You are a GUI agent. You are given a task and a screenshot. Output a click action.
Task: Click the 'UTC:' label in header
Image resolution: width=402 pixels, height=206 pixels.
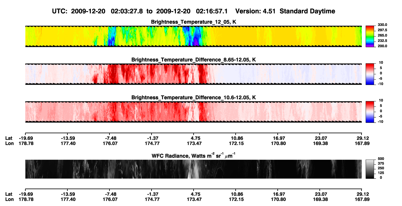click(x=59, y=11)
